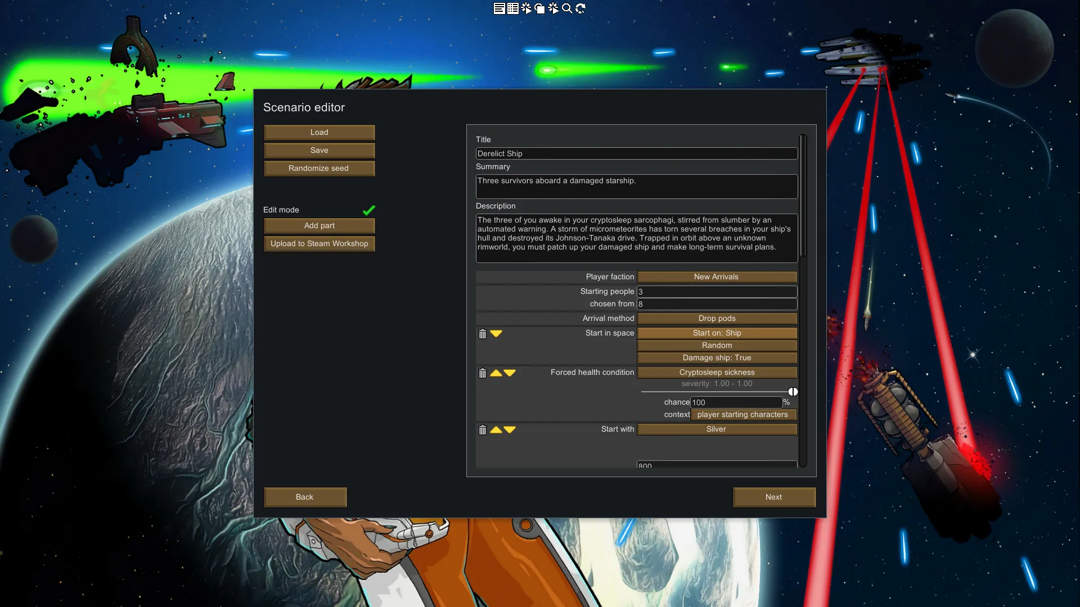This screenshot has width=1080, height=607.
Task: Click the circular refresh arrow dev icon
Action: [x=580, y=8]
